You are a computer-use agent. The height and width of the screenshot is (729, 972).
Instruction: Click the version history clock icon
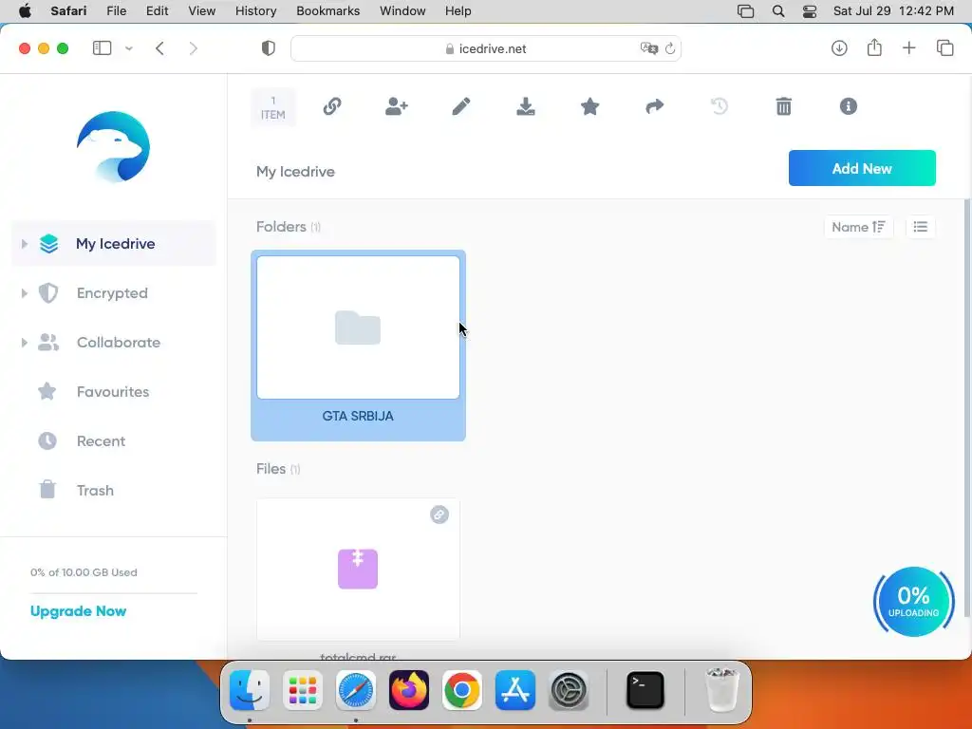[720, 106]
